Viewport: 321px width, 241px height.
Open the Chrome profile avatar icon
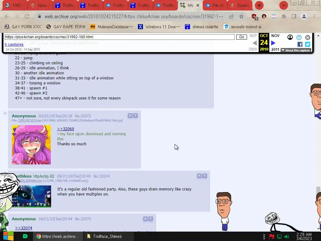[304, 16]
